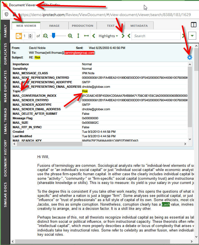Viewport: 199px width, 245px height.
Task: Click the metadata table's horizontal scroll right arrow
Action: (185, 144)
